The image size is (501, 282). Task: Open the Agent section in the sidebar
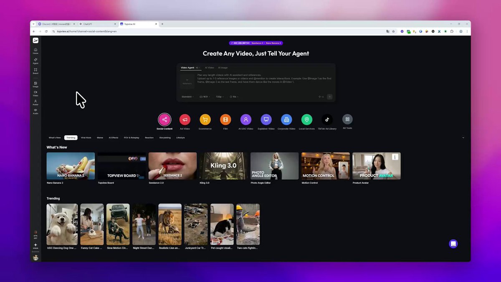(35, 61)
